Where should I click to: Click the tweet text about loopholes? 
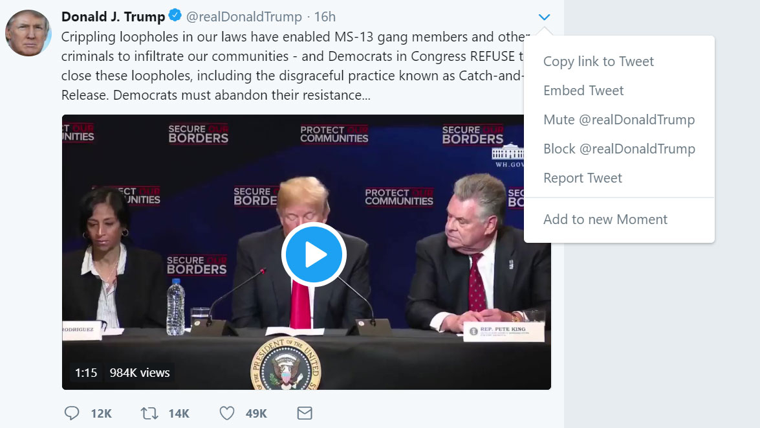pos(291,66)
